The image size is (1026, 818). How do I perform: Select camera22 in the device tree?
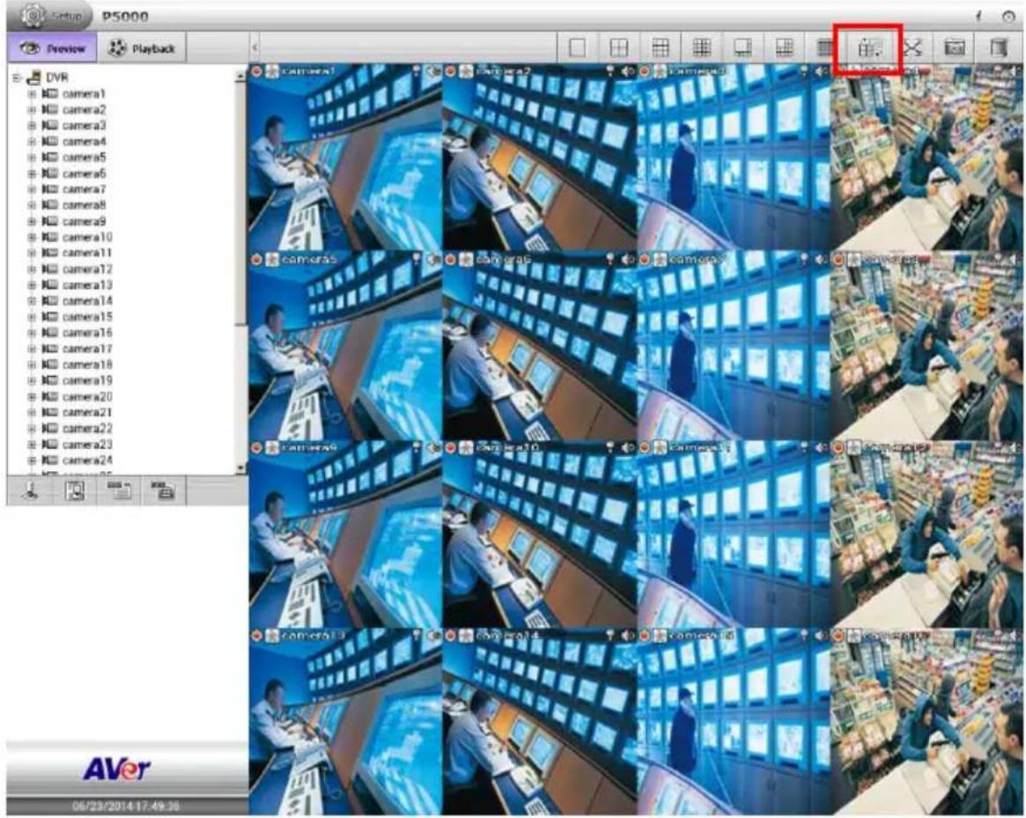point(87,429)
